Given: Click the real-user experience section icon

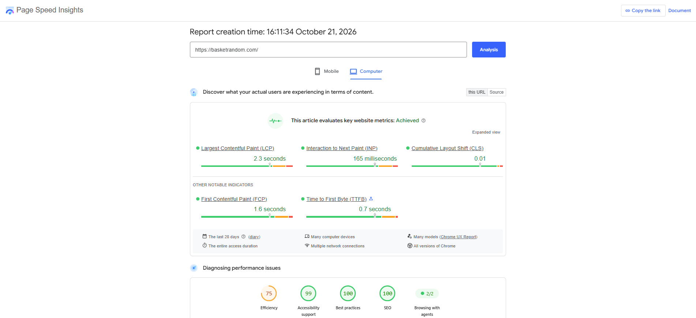Looking at the screenshot, I should point(194,92).
